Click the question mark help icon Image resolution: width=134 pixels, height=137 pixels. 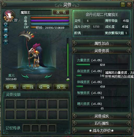pyautogui.click(x=123, y=4)
